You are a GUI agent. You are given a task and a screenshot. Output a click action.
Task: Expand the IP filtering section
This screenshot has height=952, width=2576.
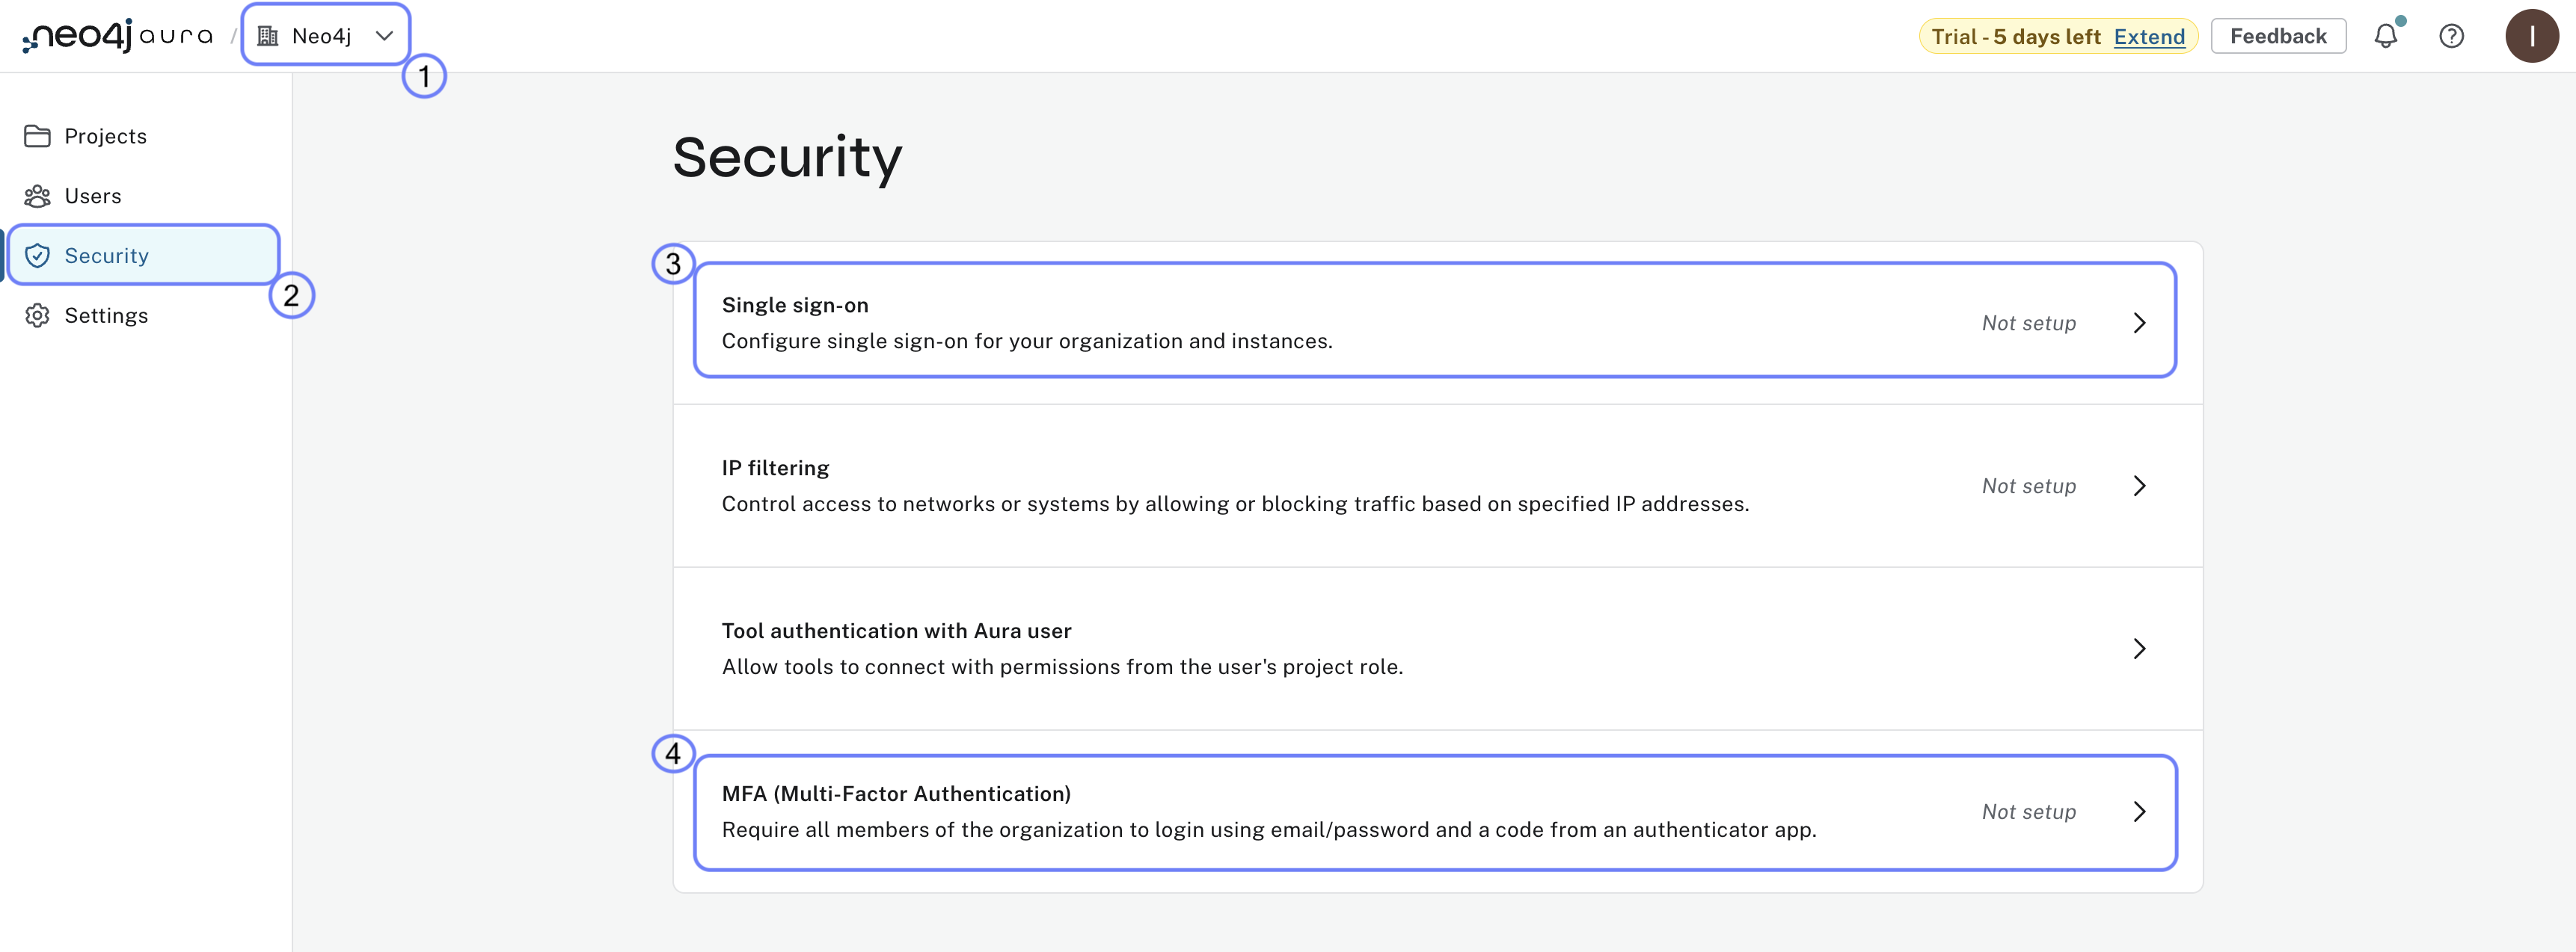tap(2140, 486)
